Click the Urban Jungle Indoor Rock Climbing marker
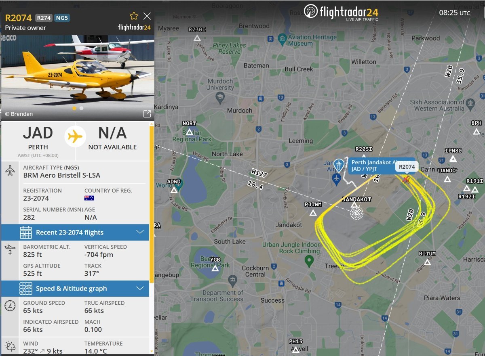The image size is (485, 356). point(309,261)
